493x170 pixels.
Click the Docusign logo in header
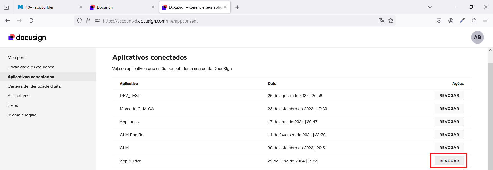click(27, 38)
